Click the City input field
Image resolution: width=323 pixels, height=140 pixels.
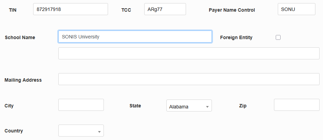pos(81,105)
